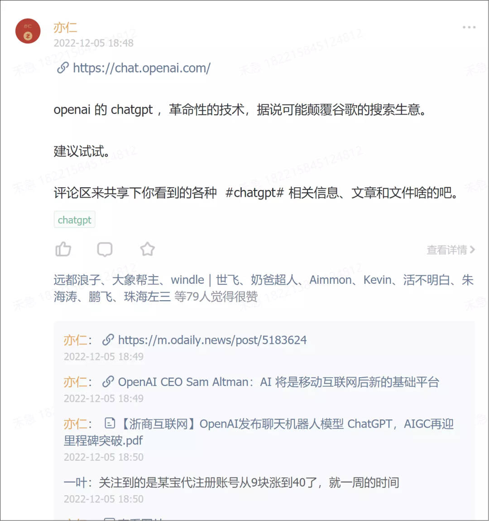Click 亦仁's red avatar picture
The width and height of the screenshot is (489, 521).
tap(28, 31)
